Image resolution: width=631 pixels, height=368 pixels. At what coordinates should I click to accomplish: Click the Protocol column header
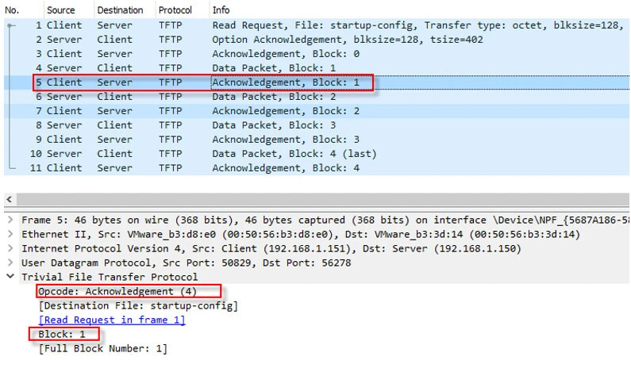click(x=175, y=10)
